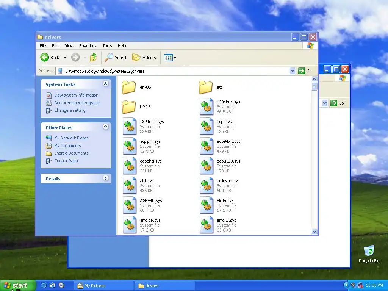Select the AGP440.sys file icon

130,205
